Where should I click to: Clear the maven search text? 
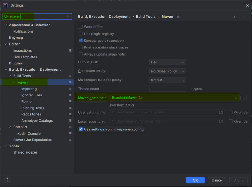click(x=68, y=17)
